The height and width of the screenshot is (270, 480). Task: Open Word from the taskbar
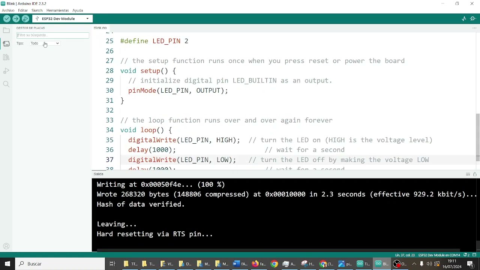240,264
